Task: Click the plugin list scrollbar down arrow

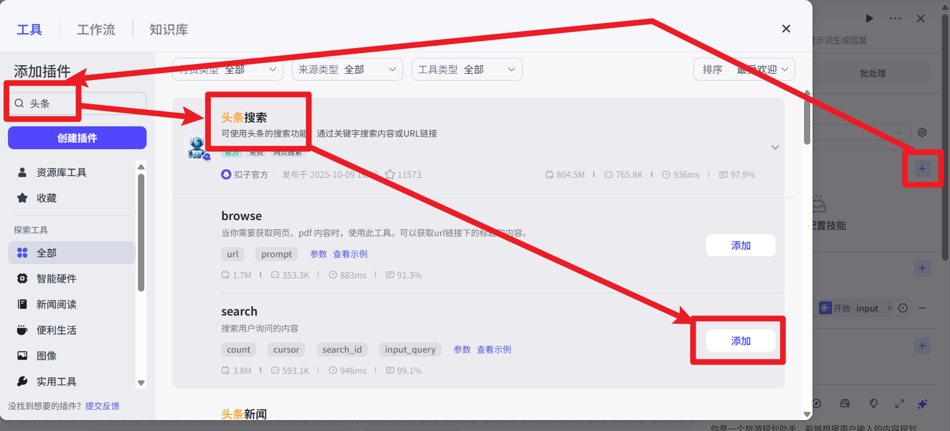Action: [x=807, y=414]
